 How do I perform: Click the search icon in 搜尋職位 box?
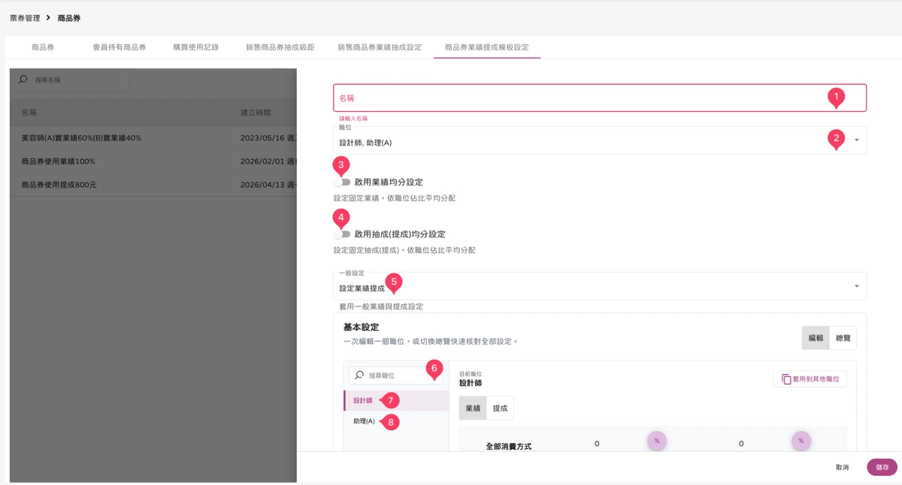click(359, 375)
